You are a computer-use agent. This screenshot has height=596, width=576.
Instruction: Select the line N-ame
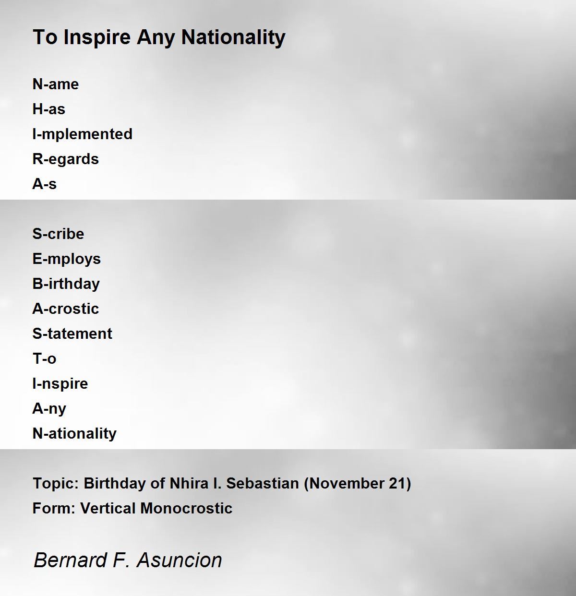click(x=56, y=84)
